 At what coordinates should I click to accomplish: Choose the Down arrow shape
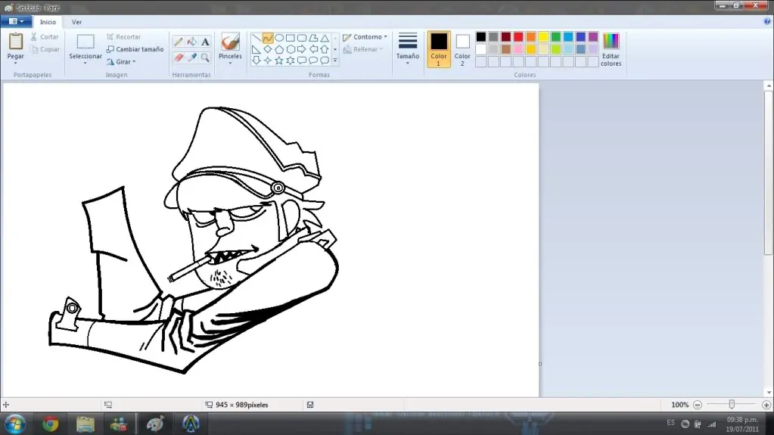point(256,61)
